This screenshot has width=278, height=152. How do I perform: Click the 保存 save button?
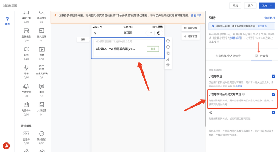pos(250,6)
